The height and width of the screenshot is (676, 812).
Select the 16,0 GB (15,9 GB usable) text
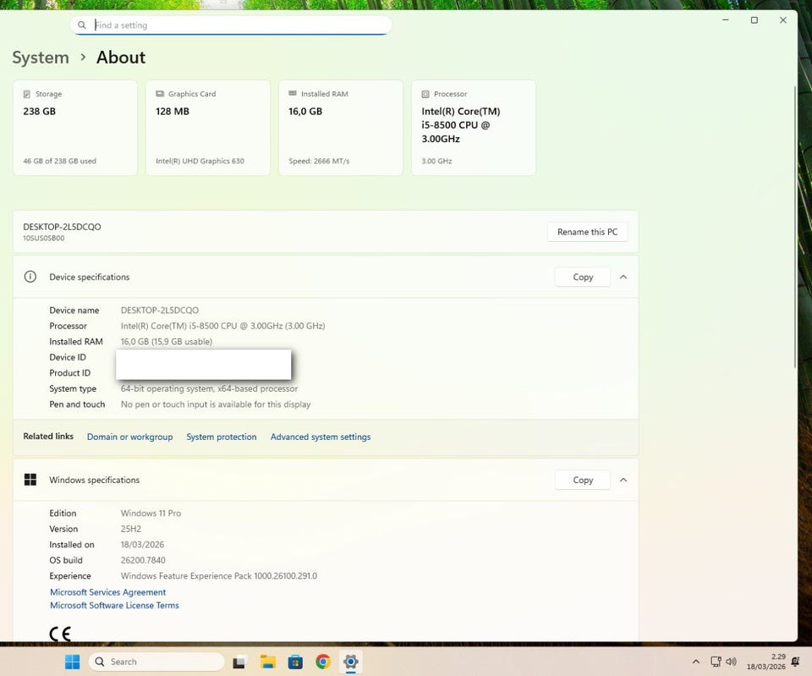point(167,341)
